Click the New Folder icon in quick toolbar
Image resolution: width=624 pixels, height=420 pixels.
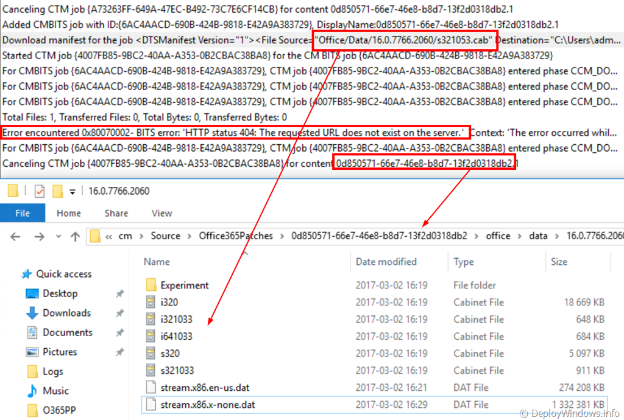tap(58, 191)
